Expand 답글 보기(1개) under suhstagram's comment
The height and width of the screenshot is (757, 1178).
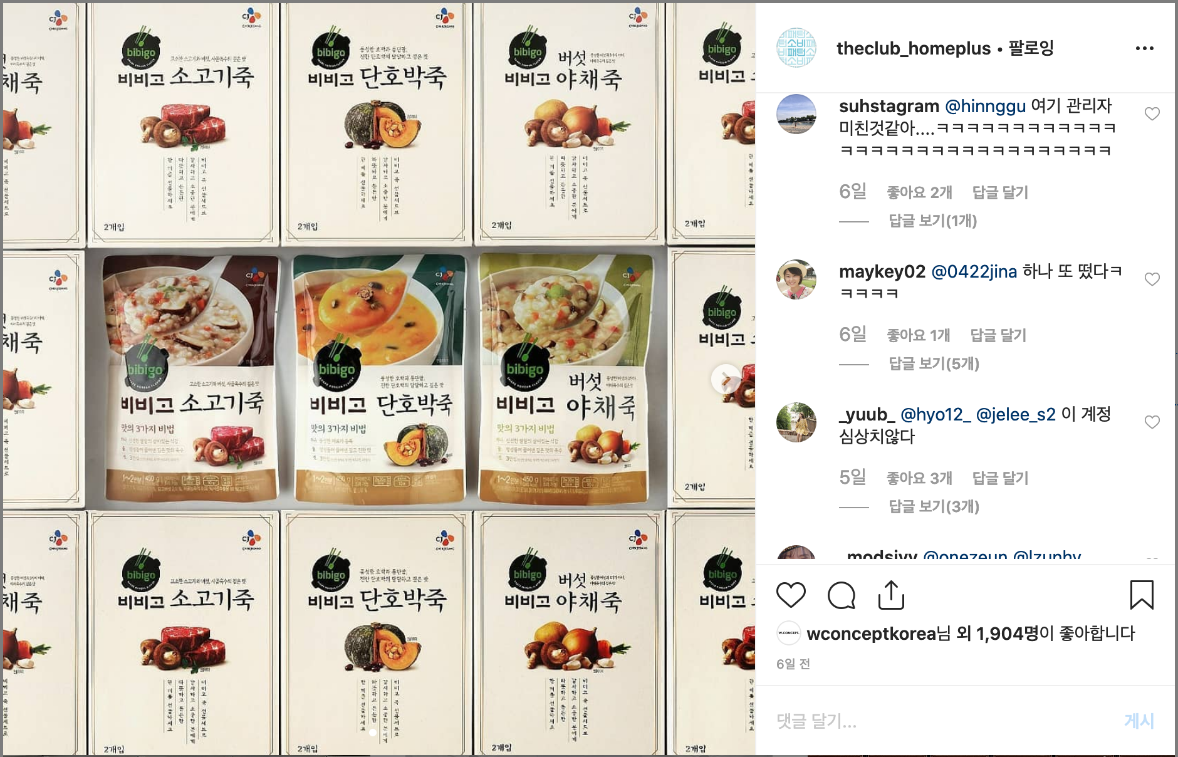point(932,221)
